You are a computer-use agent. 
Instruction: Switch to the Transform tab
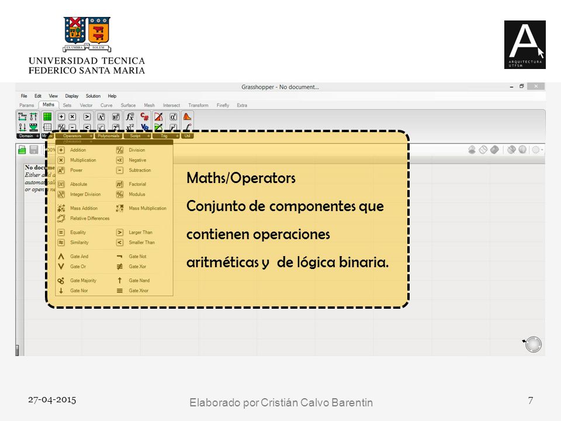(x=198, y=105)
